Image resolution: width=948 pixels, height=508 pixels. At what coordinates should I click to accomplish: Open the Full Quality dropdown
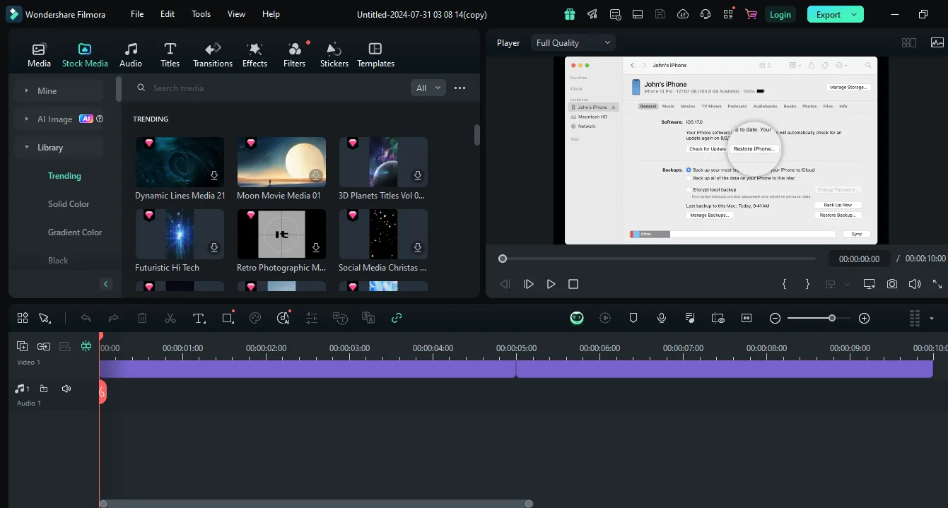point(573,43)
